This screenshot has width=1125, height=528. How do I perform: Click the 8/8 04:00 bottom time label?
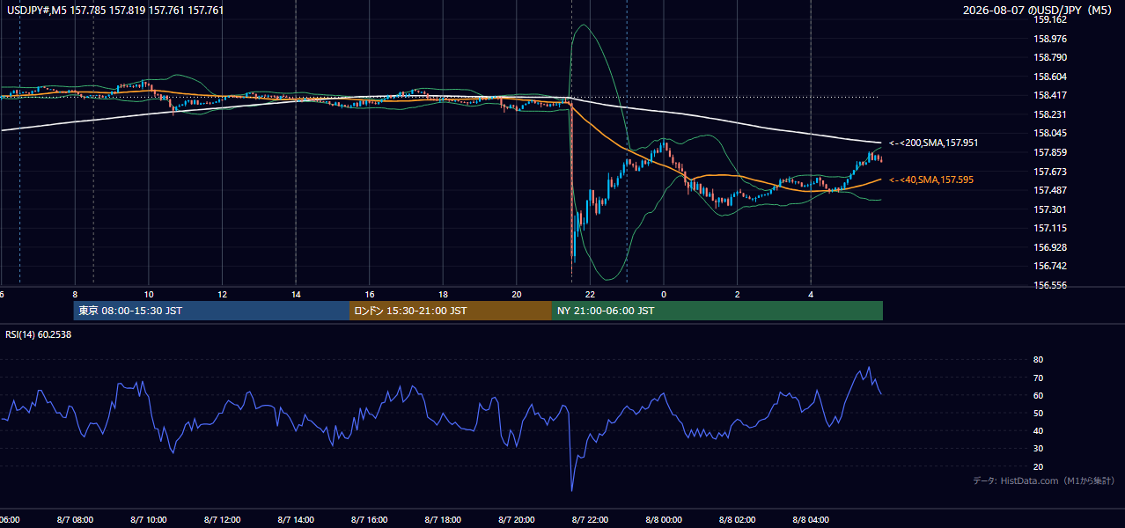[811, 520]
